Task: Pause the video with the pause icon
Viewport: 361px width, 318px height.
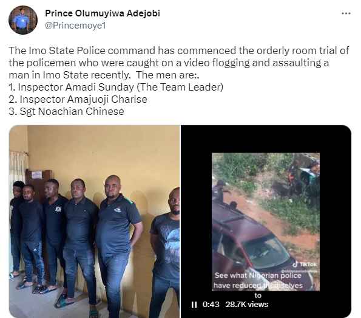Action: (194, 305)
